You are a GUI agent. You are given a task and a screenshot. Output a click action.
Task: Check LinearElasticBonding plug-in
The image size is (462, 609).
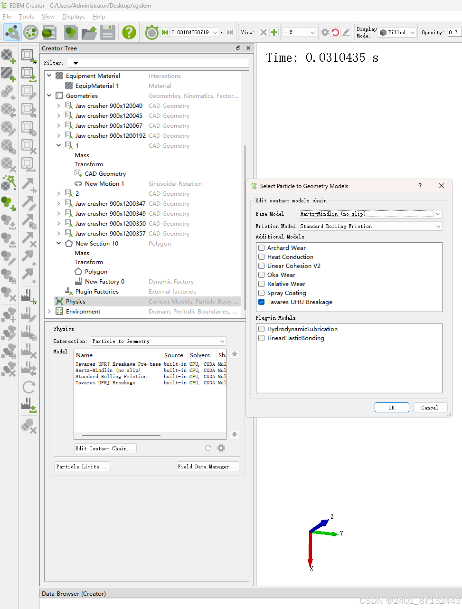(262, 338)
